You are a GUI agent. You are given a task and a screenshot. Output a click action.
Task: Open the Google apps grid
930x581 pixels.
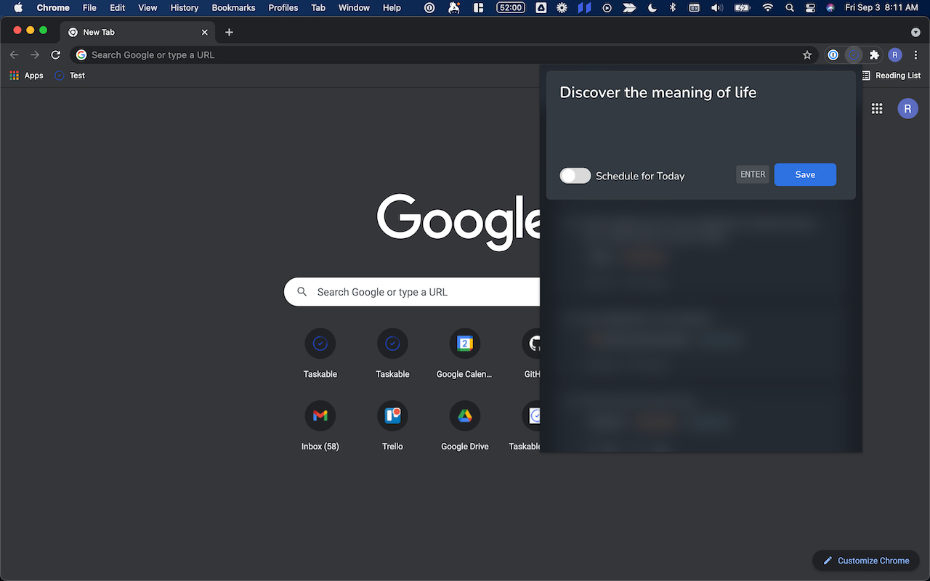point(876,108)
